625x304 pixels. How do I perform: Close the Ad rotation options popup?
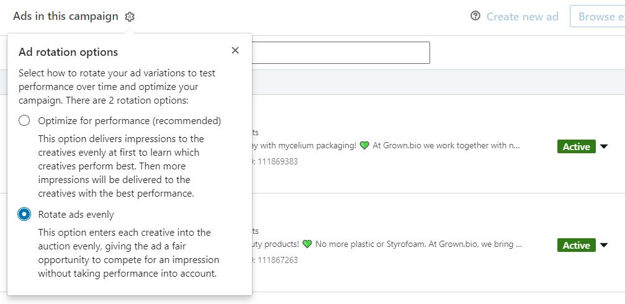pos(235,50)
